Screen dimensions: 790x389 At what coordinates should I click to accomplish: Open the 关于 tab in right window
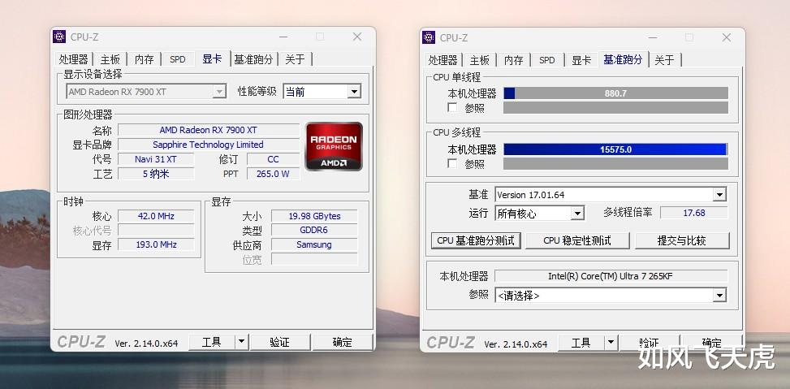(664, 60)
